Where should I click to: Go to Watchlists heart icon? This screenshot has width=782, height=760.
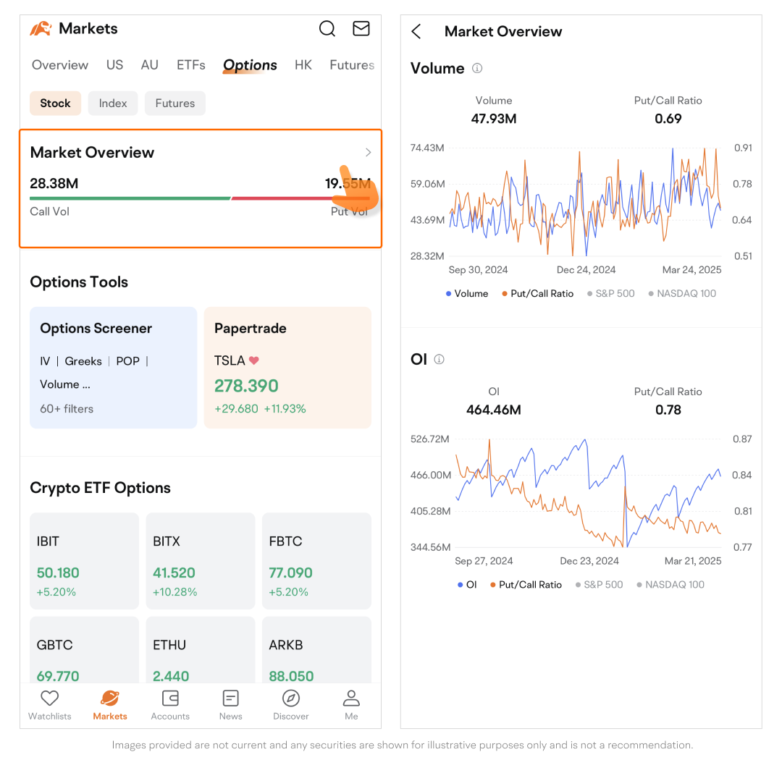pos(49,698)
